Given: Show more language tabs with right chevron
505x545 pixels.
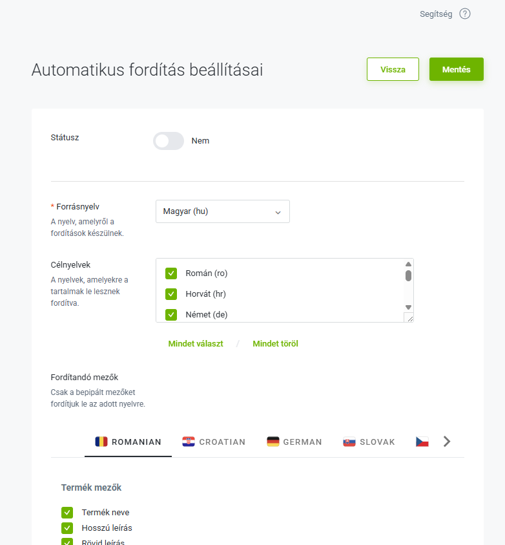Looking at the screenshot, I should (447, 442).
